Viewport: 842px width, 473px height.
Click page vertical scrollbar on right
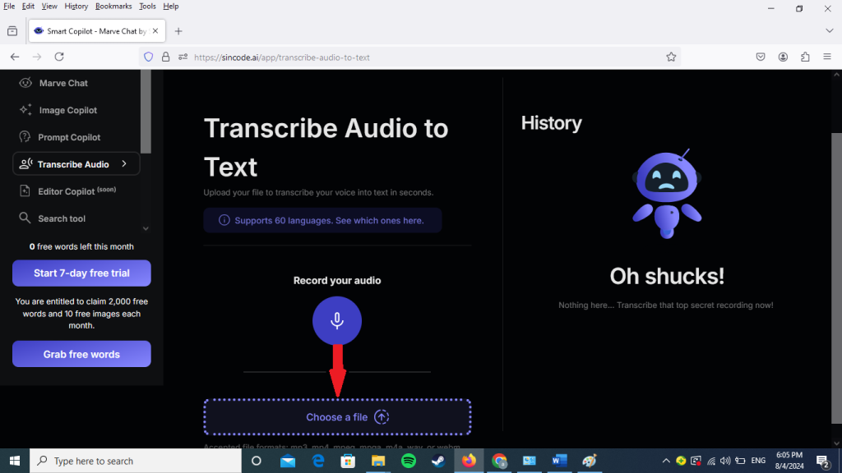tap(836, 279)
